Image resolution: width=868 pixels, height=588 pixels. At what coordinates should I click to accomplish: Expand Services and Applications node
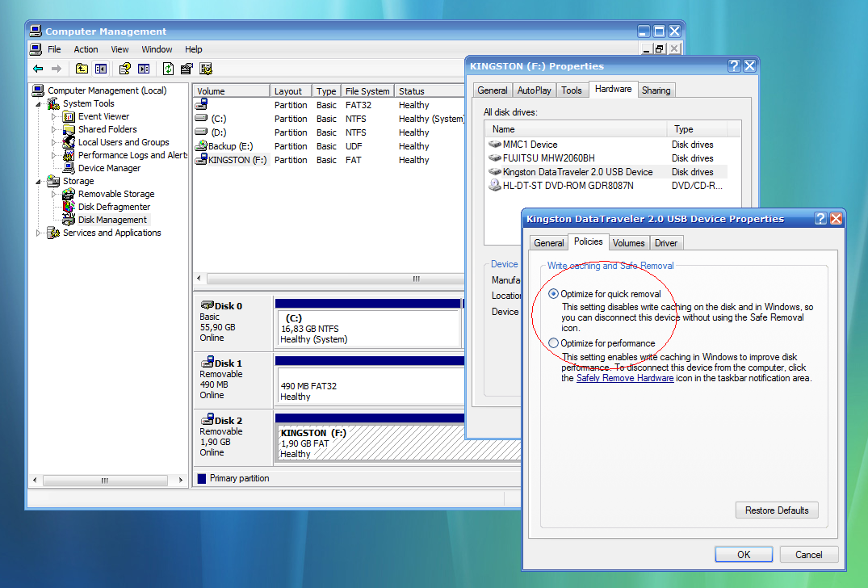click(38, 233)
